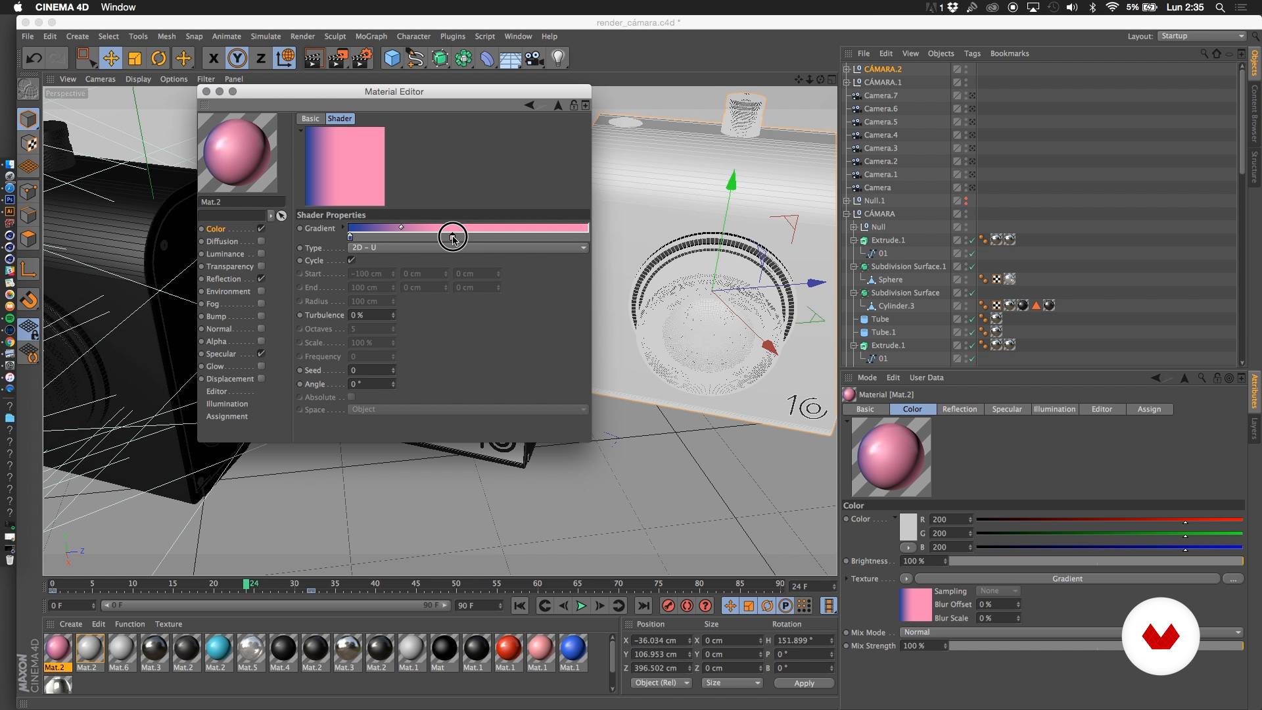Go to the start of the animation
The image size is (1262, 710).
click(x=519, y=605)
